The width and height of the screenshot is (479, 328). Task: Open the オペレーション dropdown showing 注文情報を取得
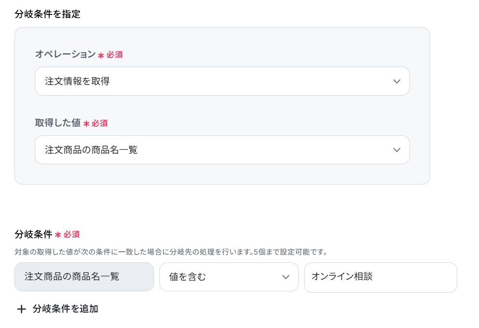point(222,81)
